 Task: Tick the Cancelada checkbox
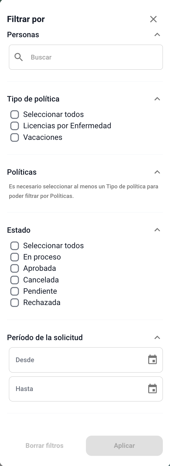point(15,280)
